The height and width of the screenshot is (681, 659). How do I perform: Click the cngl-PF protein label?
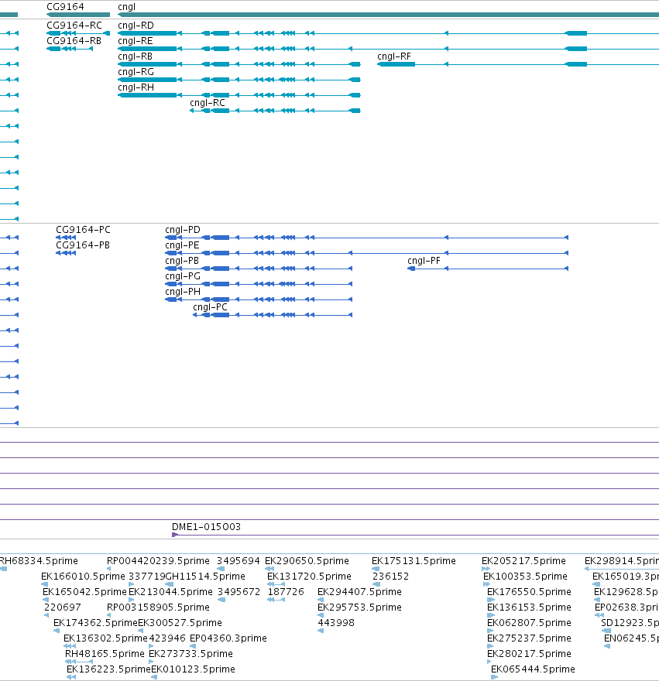[424, 261]
